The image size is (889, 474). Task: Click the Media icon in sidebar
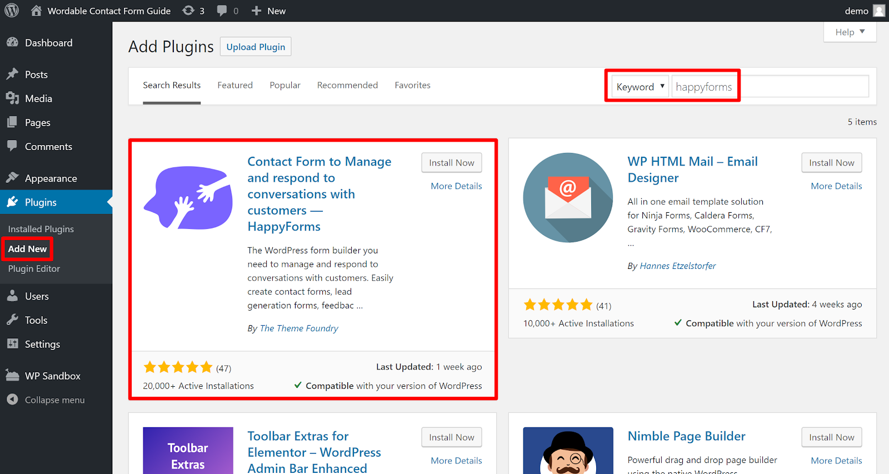click(12, 98)
